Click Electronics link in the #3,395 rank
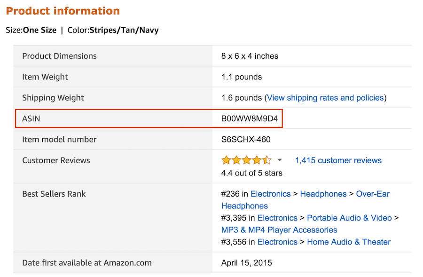Viewport: 423px width, 277px height. pos(277,218)
